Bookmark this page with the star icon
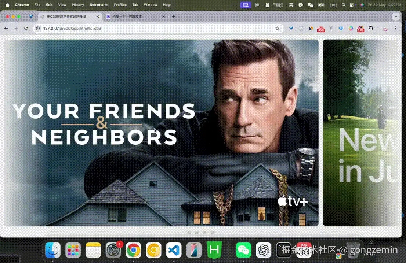 pos(277,29)
